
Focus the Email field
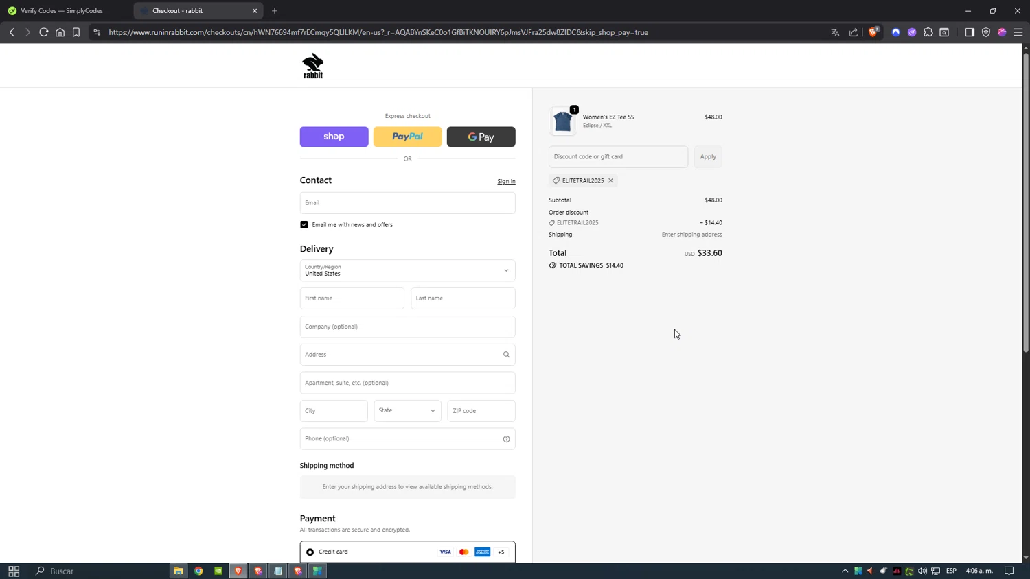tap(407, 203)
